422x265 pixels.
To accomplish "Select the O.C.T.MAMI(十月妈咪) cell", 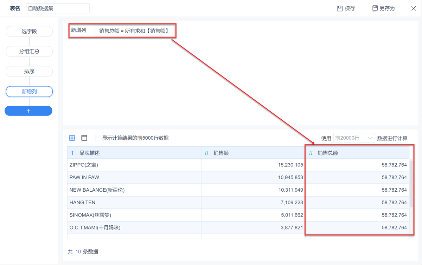I will 134,227.
